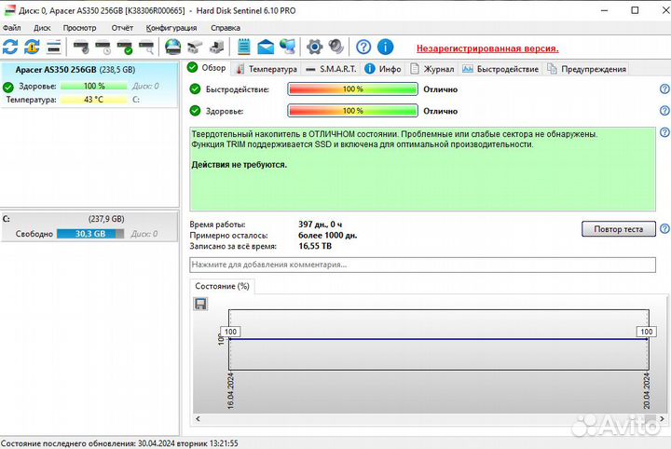
Task: Click the speaker sound icon
Action: [x=336, y=47]
